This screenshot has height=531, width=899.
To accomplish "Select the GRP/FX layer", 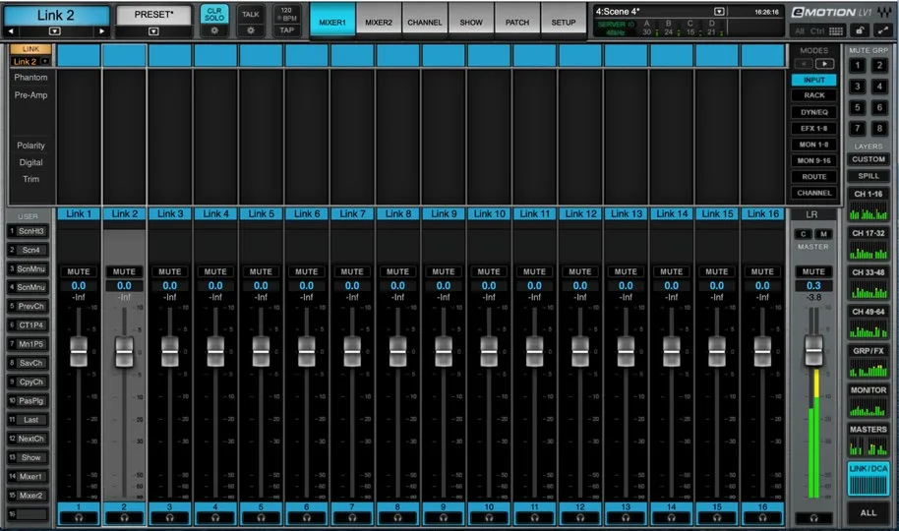I will point(869,363).
